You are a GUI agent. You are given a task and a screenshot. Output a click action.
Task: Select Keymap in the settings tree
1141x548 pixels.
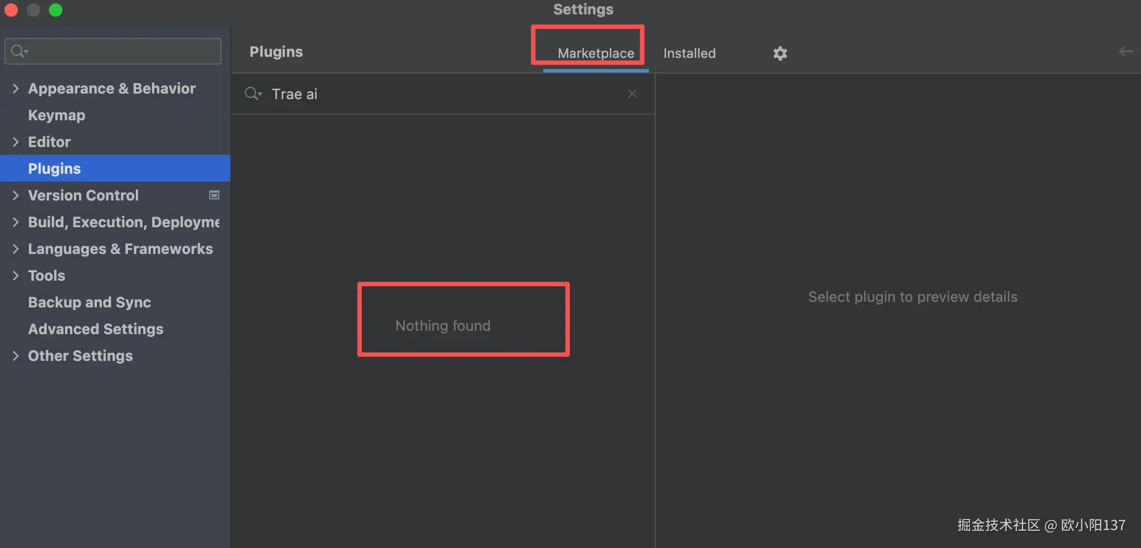(x=57, y=115)
